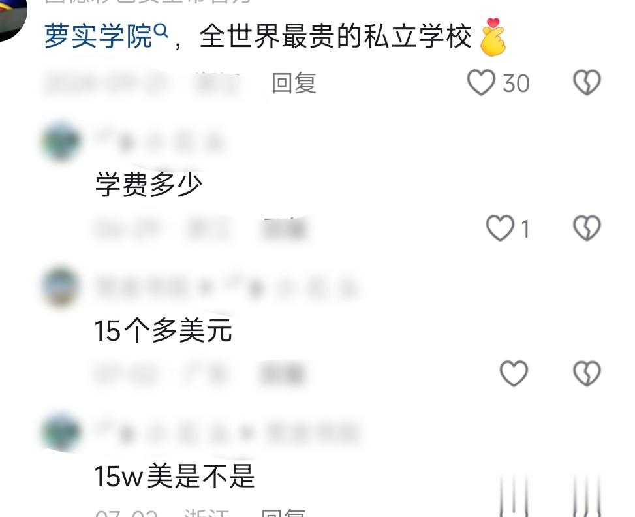Open avatar of 15个多美元 commenter
The width and height of the screenshot is (635, 517).
(61, 287)
